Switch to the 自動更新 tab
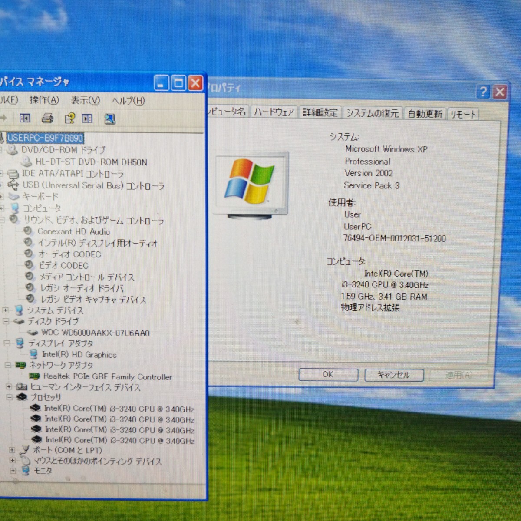 coord(425,114)
